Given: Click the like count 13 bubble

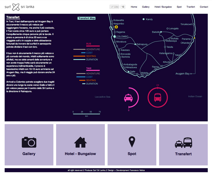Looking at the screenshot, I should (123, 7).
